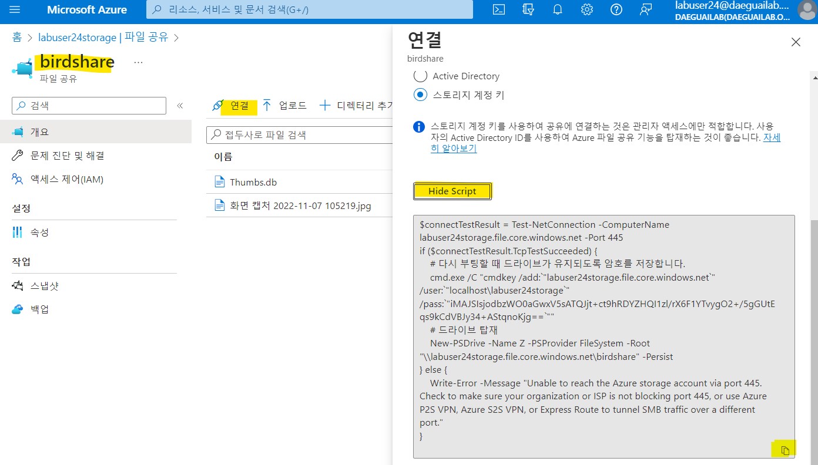Click 디렉터리 추가 in the toolbar
The image size is (818, 465).
pyautogui.click(x=356, y=106)
